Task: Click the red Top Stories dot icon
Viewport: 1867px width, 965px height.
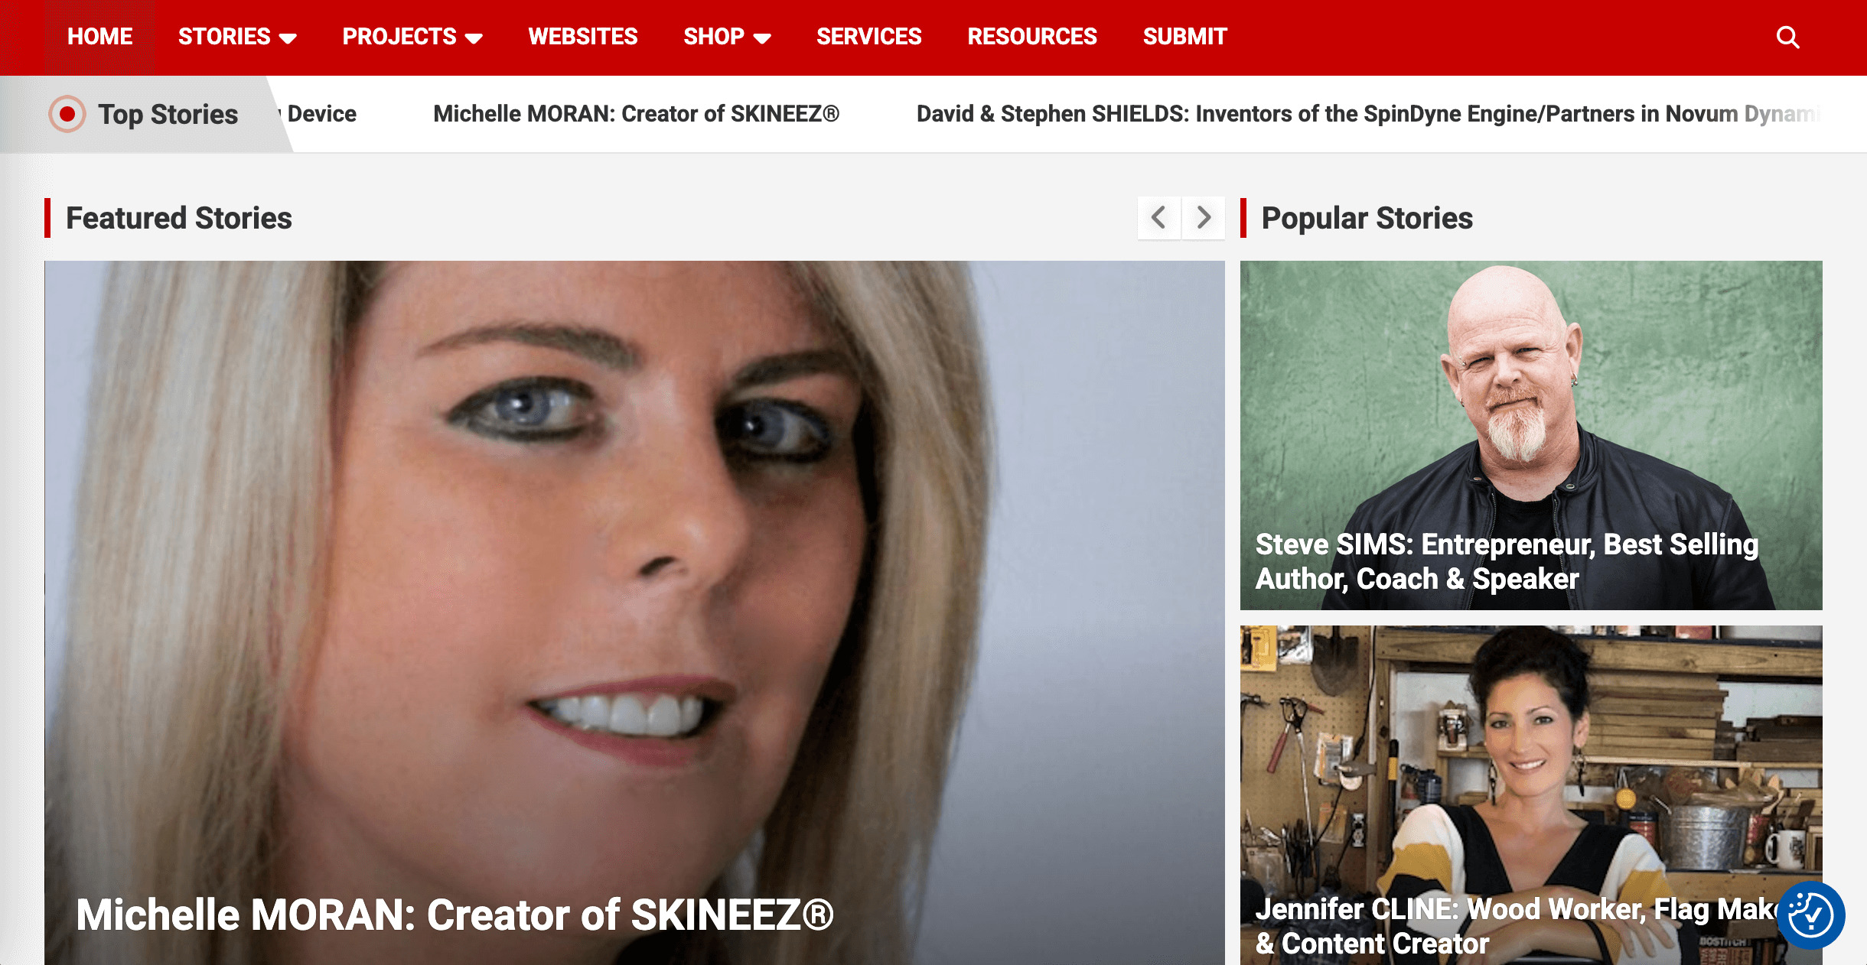Action: (67, 114)
